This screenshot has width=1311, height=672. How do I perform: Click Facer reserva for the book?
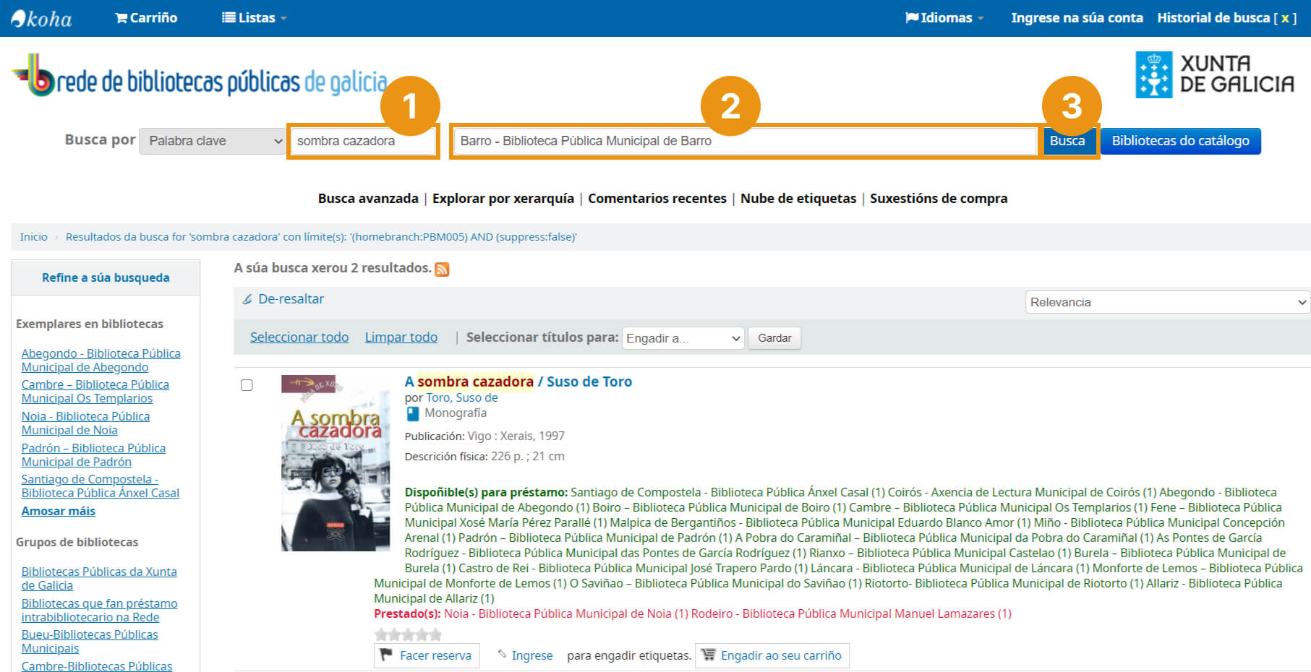[427, 655]
